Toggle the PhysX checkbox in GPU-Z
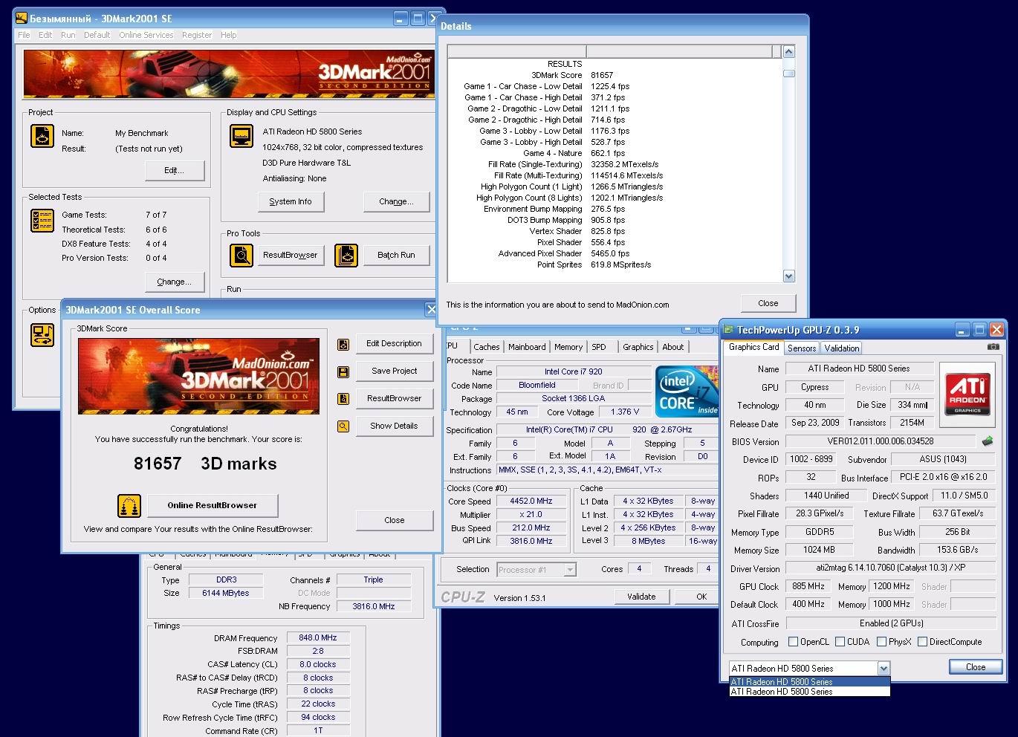The height and width of the screenshot is (737, 1018). click(881, 642)
